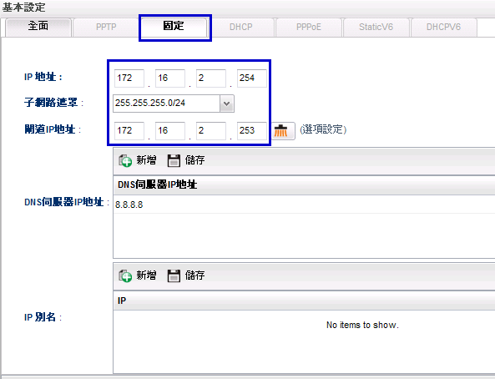495x379 pixels.
Task: Open the DHCPV6 tab
Action: pyautogui.click(x=443, y=28)
